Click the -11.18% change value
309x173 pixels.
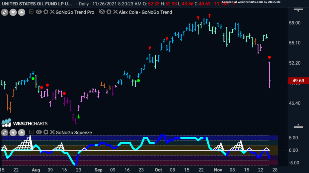click(x=221, y=4)
